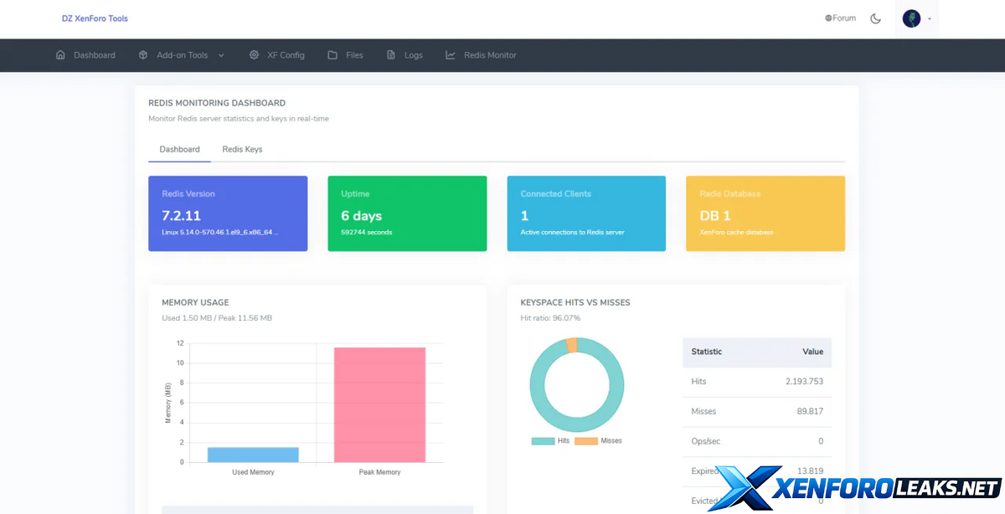Click the Add-on Tools cube icon
Image resolution: width=1005 pixels, height=514 pixels.
pos(143,55)
